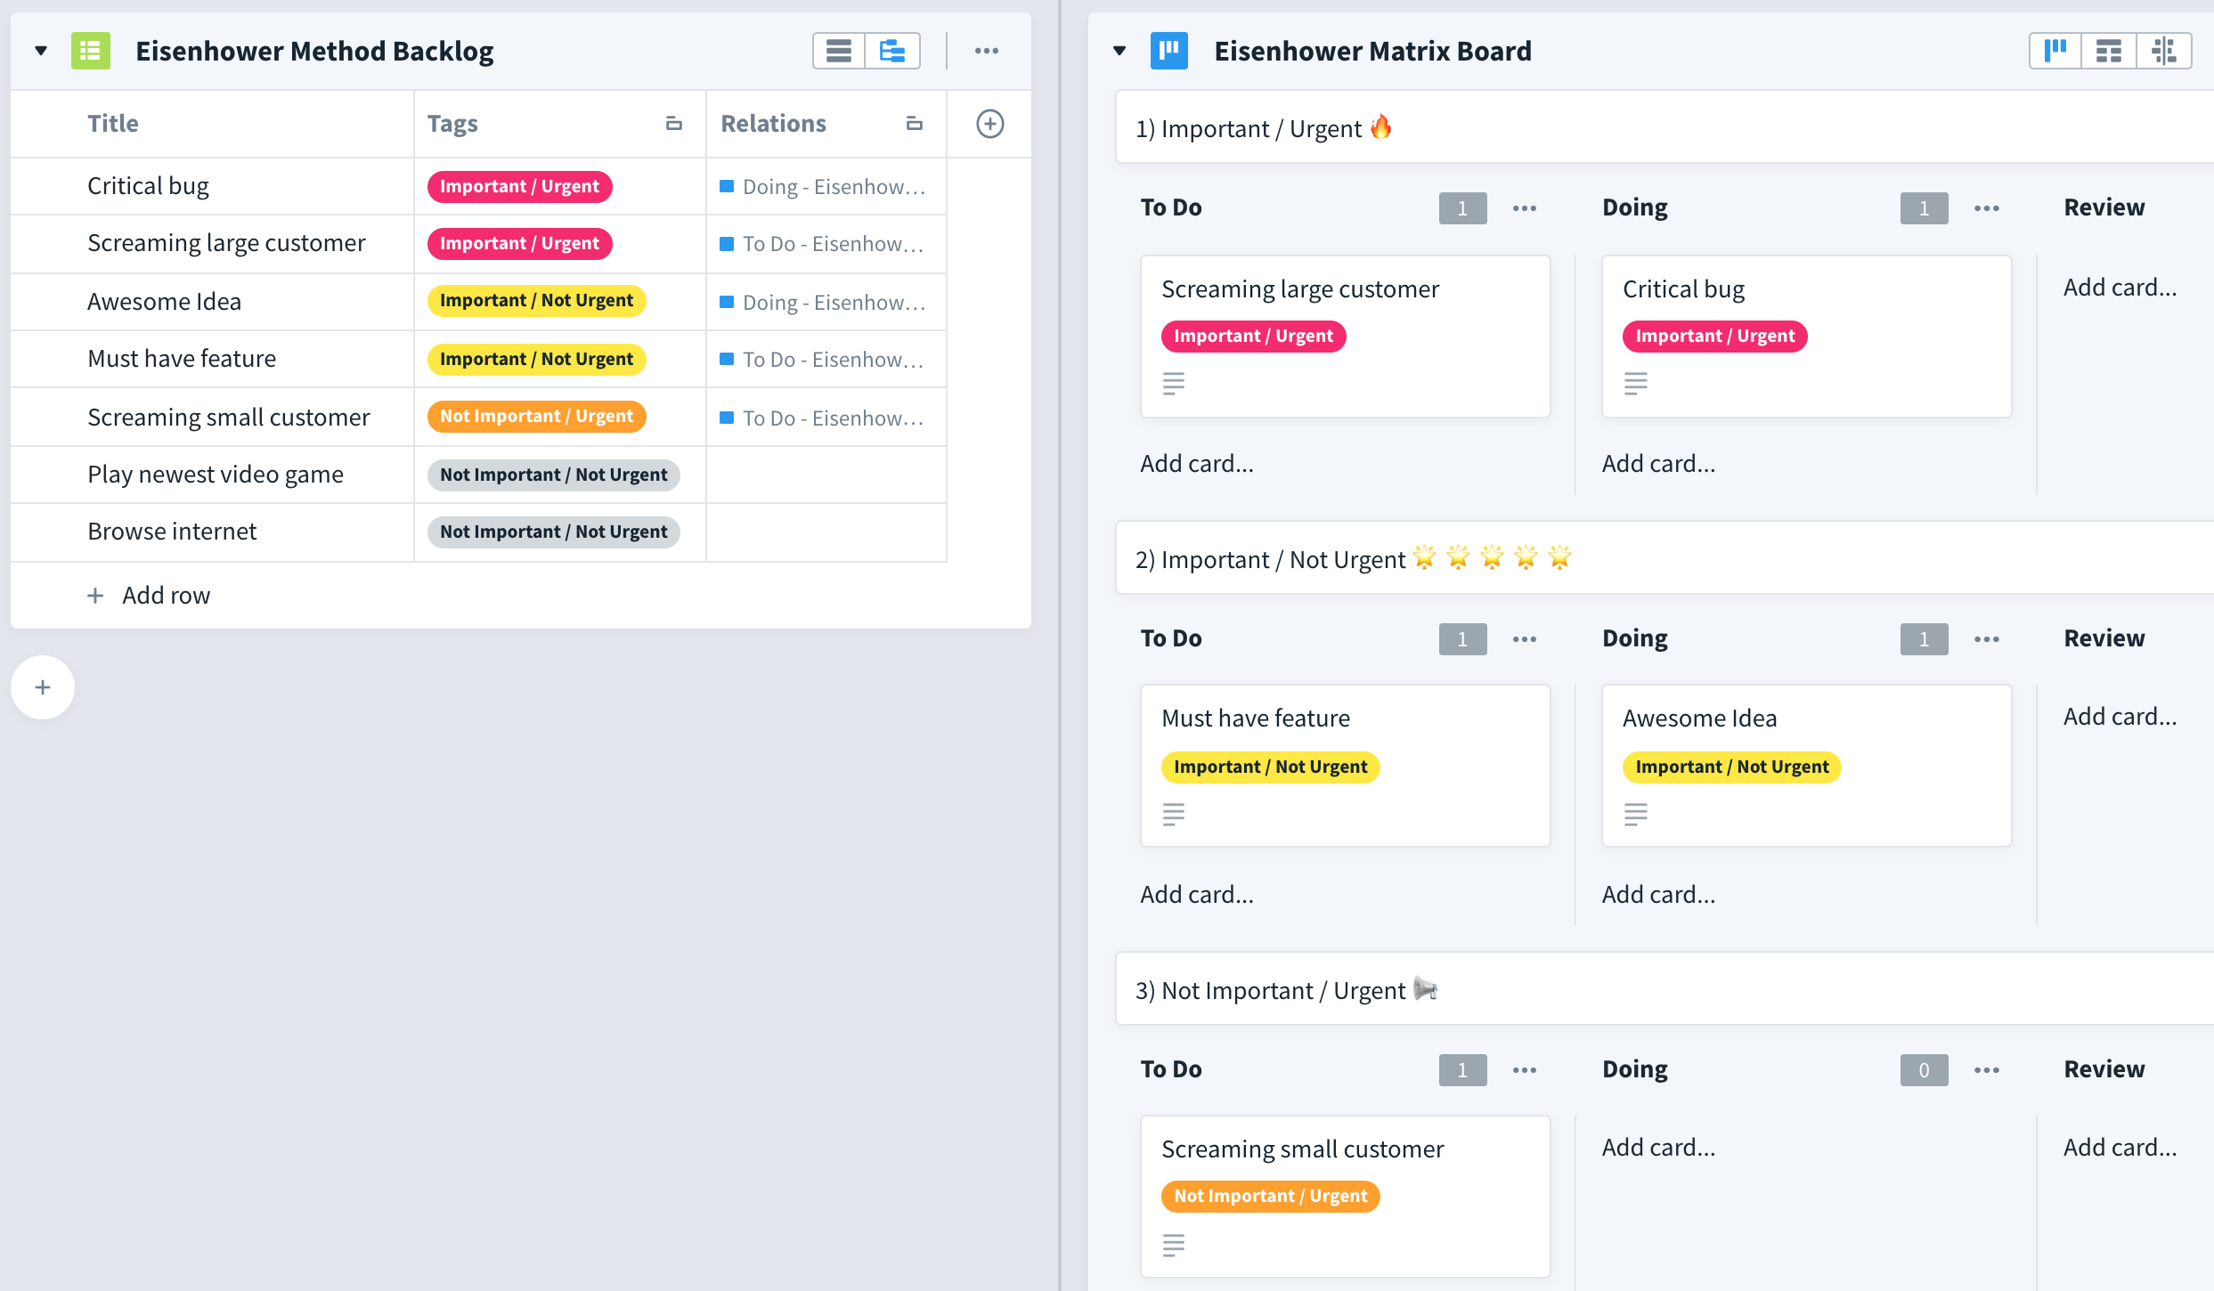This screenshot has width=2214, height=1291.
Task: Collapse the Eisenhower Matrix Board panel
Action: click(1119, 51)
